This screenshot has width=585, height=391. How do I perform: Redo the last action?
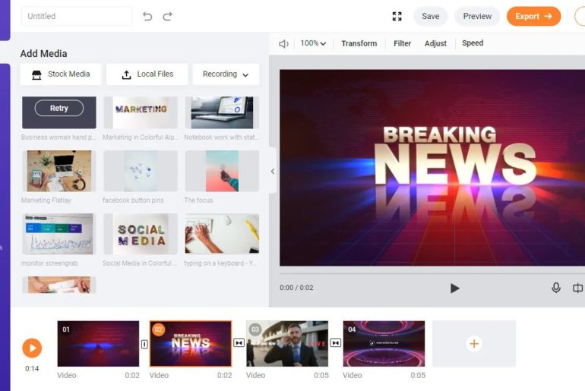167,16
